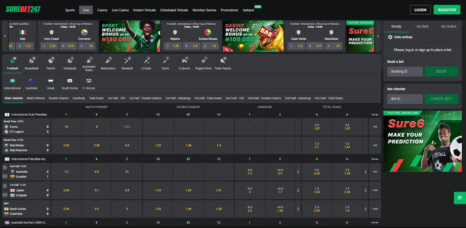This screenshot has height=228, width=466.
Task: Show match tracker for Japan vs Uruguay
Action: 5,195
